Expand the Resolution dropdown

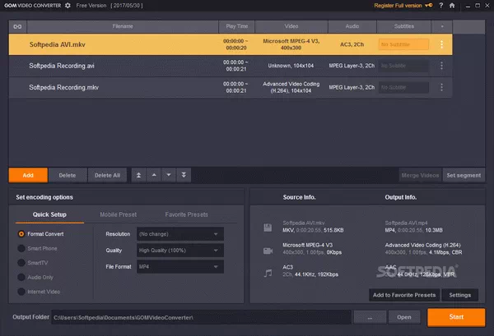(x=179, y=234)
